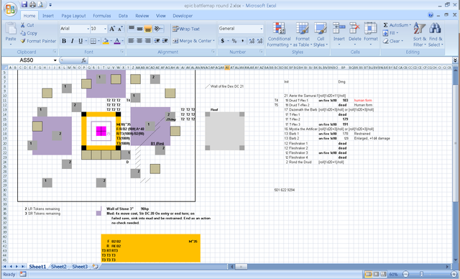Switch to the Page Layout tab
Image resolution: width=460 pixels, height=279 pixels.
73,16
